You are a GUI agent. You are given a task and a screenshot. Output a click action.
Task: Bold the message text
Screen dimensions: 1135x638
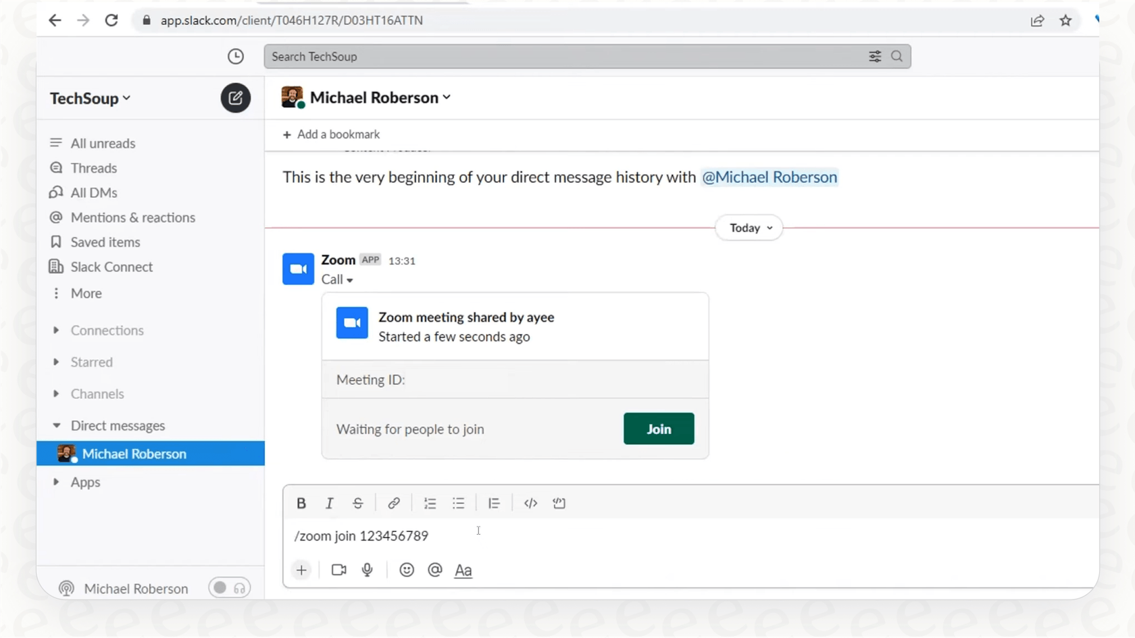pos(301,503)
